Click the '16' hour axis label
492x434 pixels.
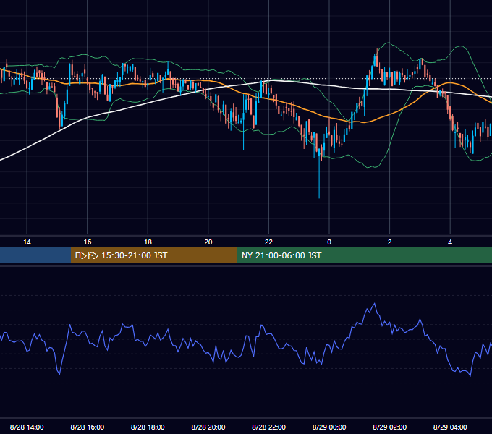pos(88,242)
